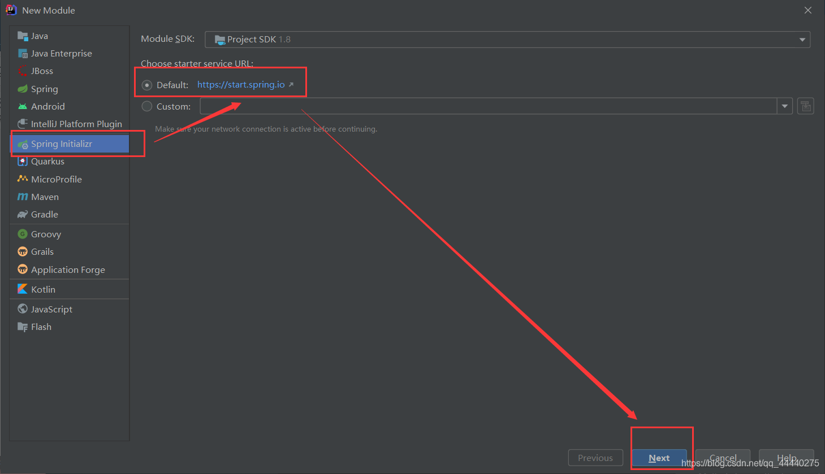Click the external link arrow after start.spring.io
The image size is (825, 474).
click(x=291, y=85)
